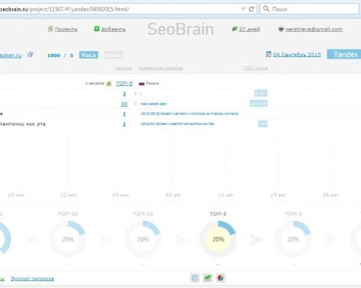Click the faded "Dmoz" badge

pyautogui.click(x=113, y=55)
